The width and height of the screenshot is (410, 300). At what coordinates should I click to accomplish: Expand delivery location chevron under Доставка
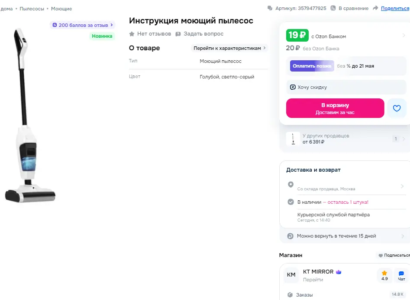[x=402, y=186]
